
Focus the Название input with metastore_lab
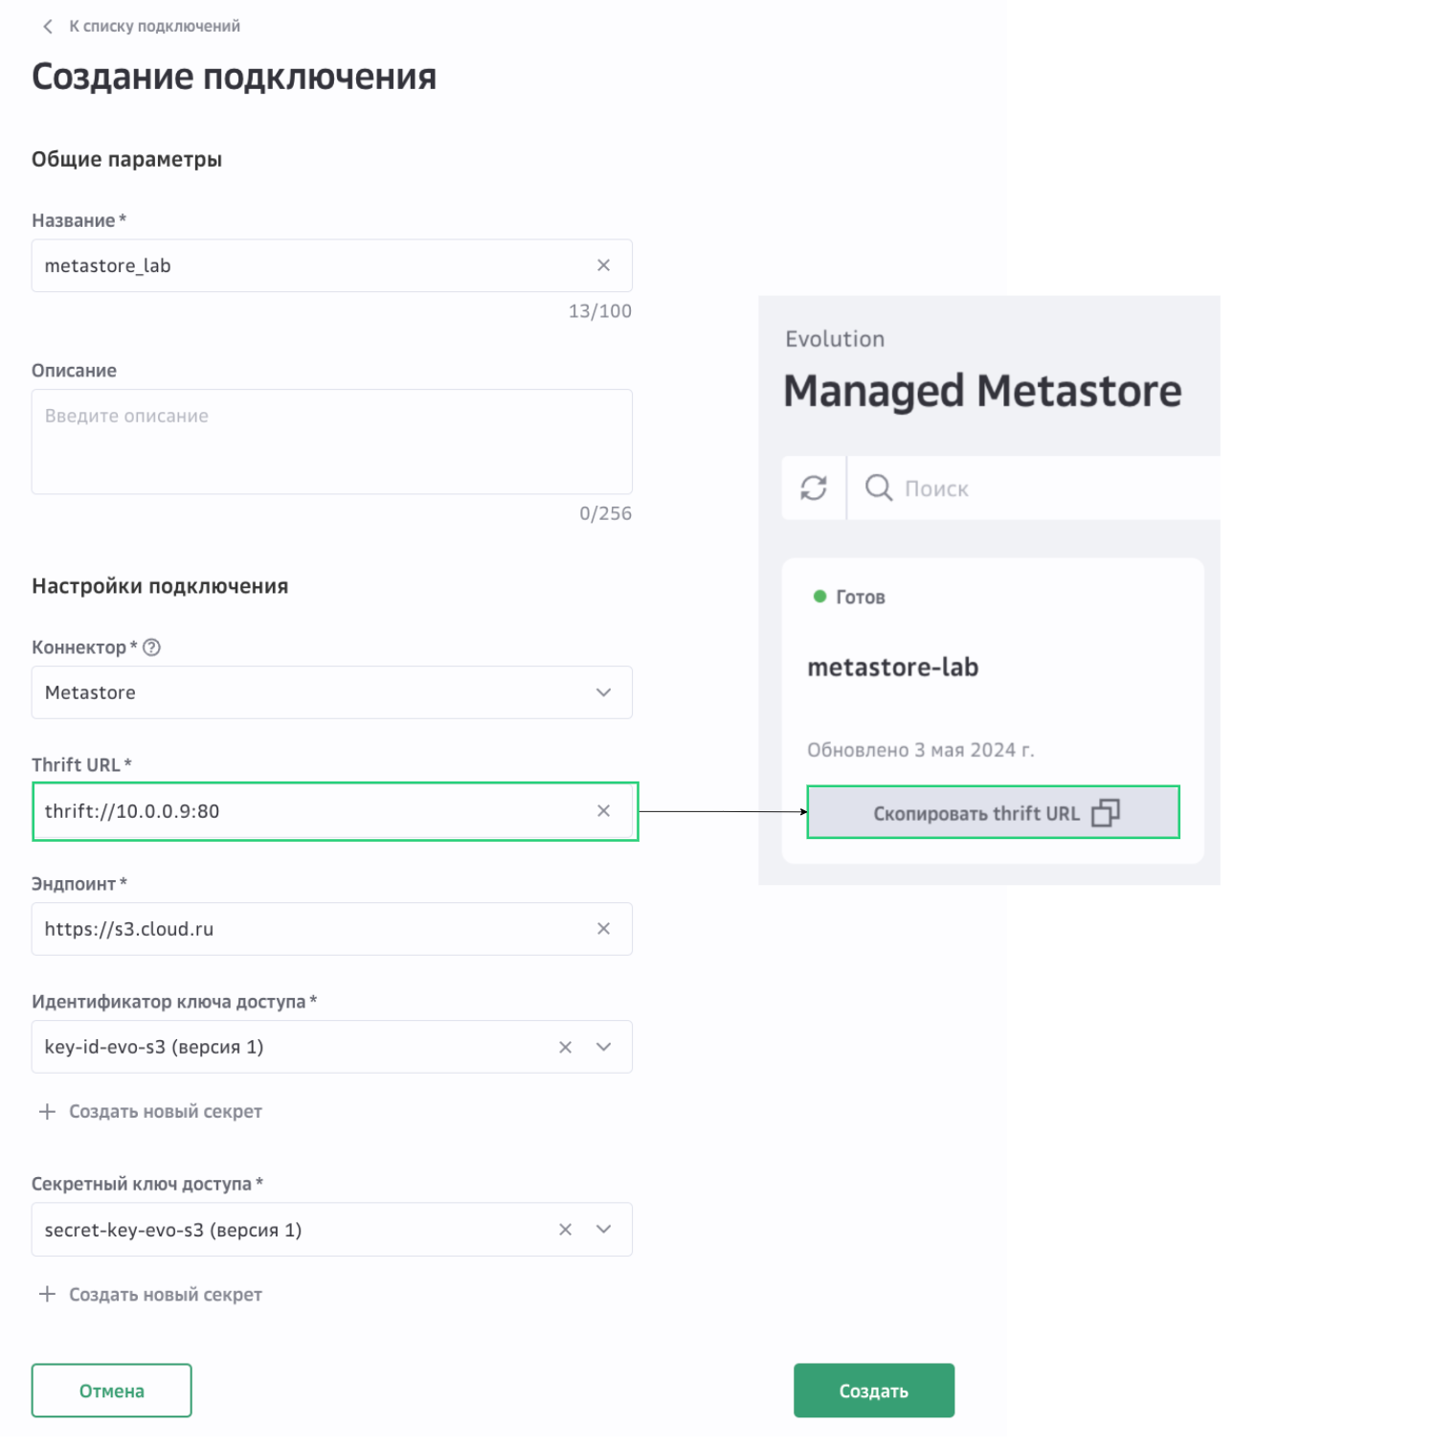click(x=331, y=265)
